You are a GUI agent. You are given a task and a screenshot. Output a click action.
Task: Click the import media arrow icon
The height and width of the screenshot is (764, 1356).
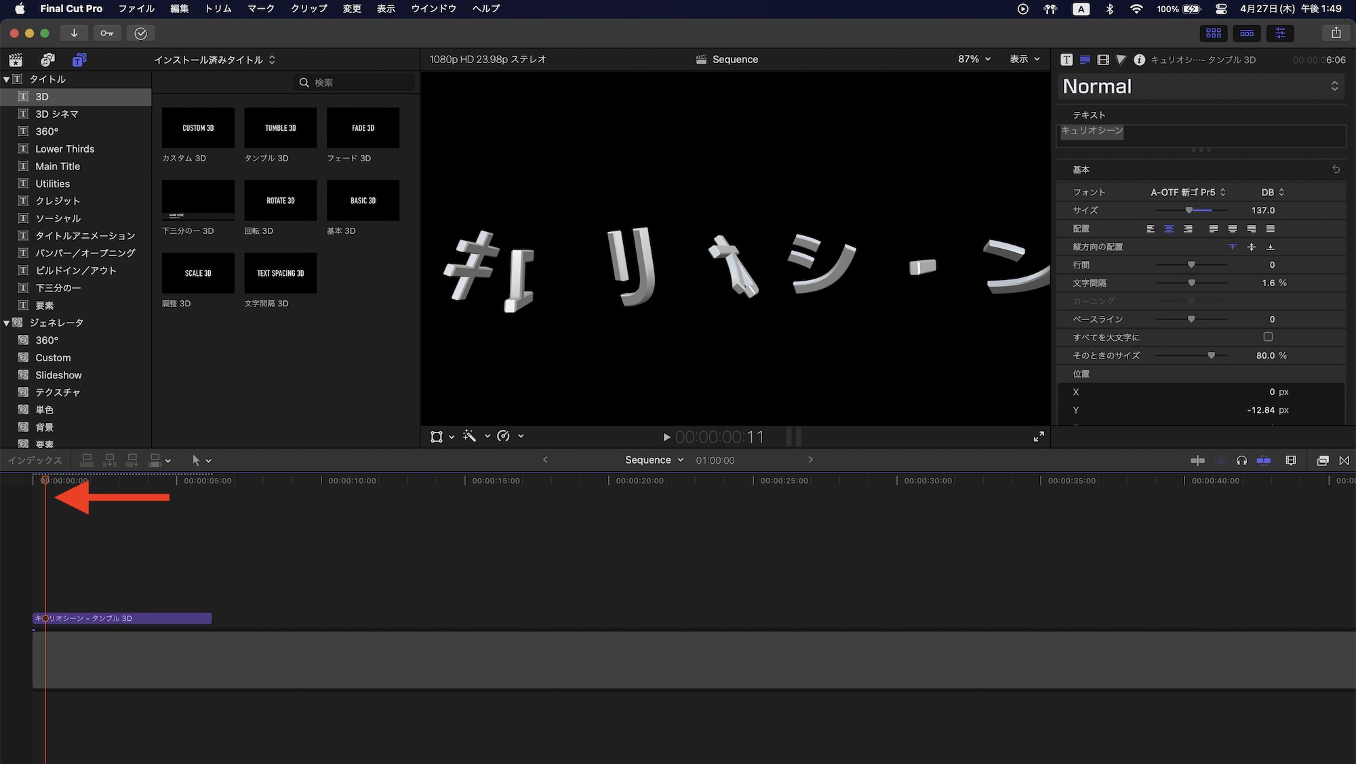click(74, 33)
